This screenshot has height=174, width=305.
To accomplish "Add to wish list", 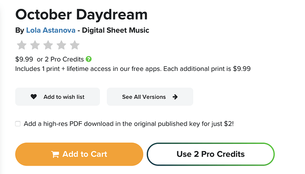I will click(57, 97).
